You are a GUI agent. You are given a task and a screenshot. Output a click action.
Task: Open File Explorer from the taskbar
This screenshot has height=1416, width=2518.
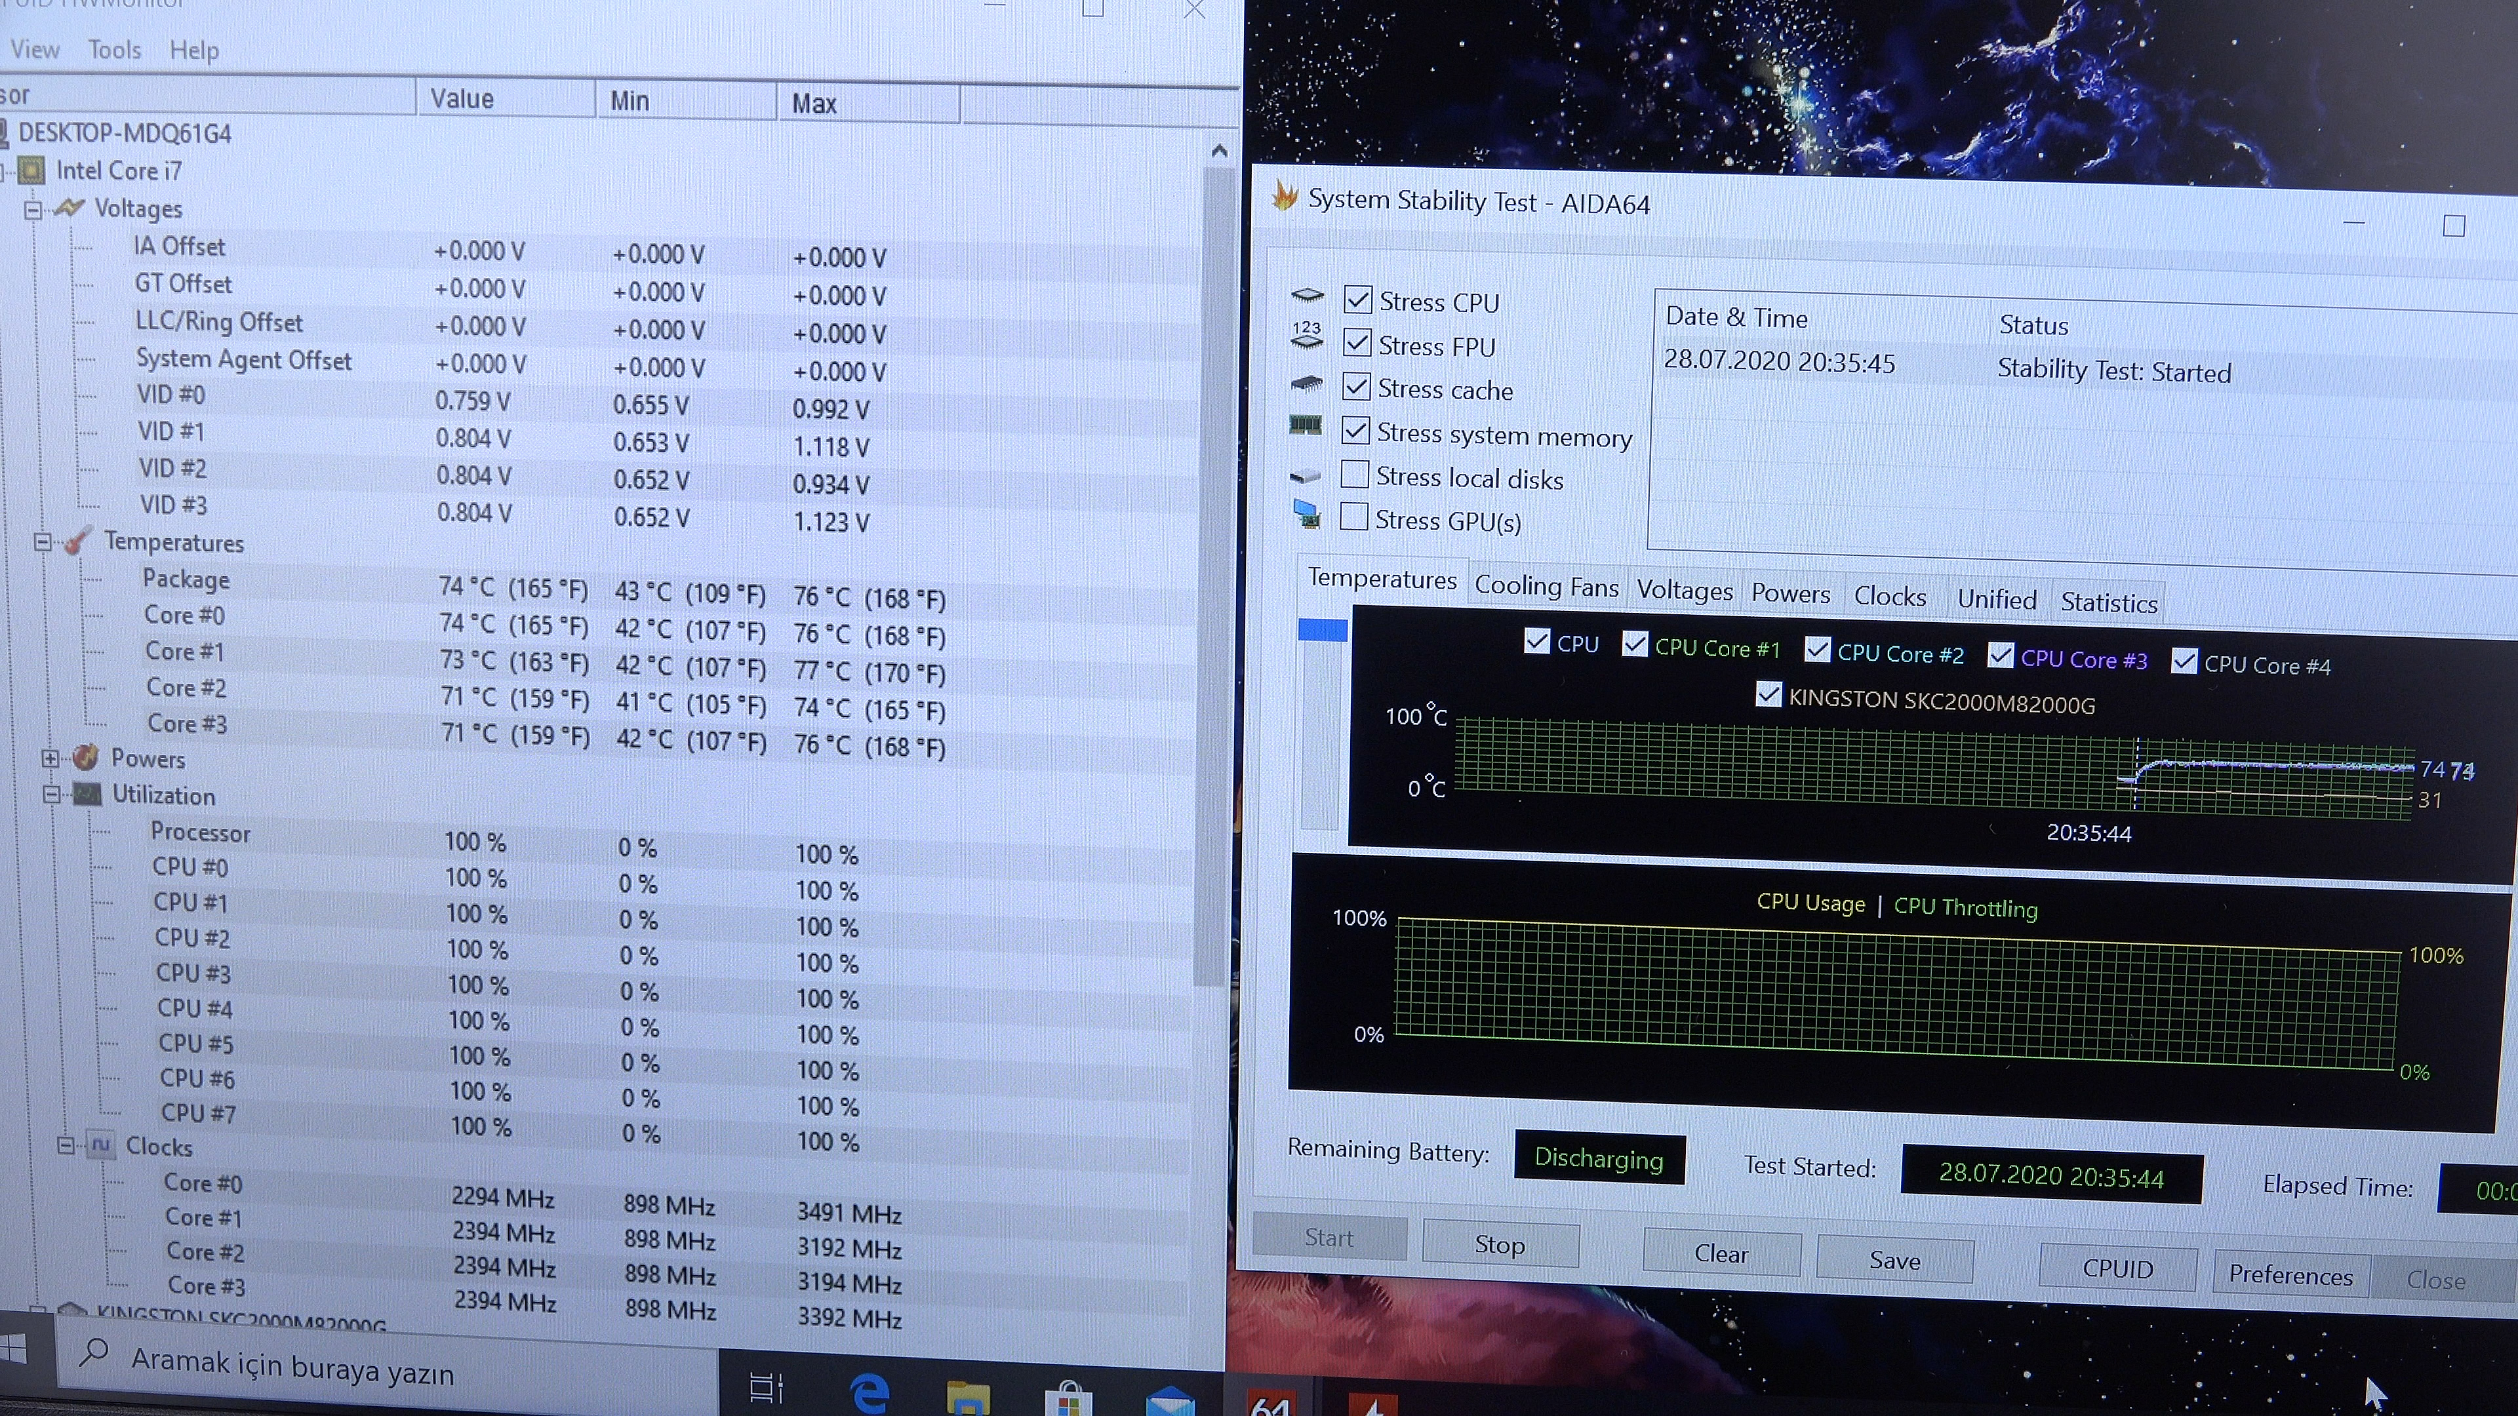tap(968, 1398)
